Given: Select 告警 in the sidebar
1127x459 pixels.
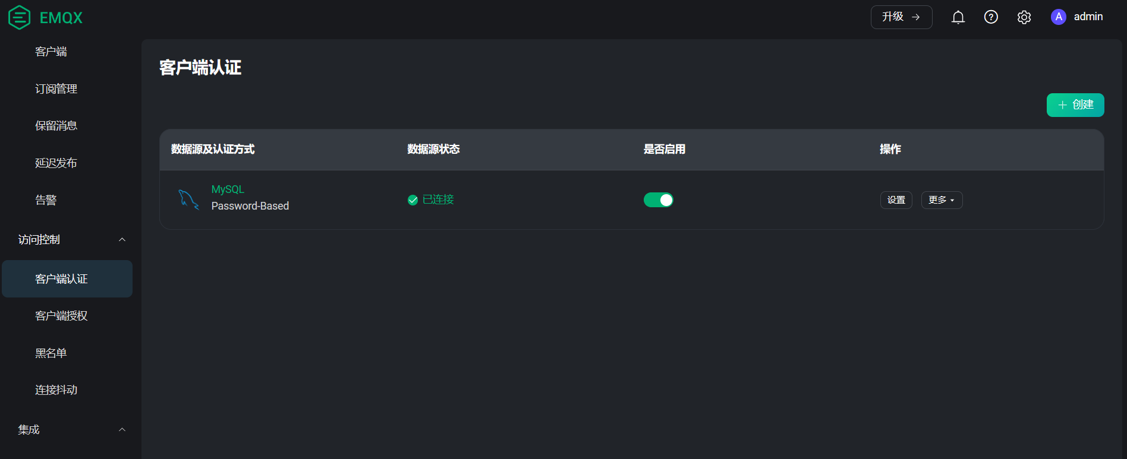Looking at the screenshot, I should [x=46, y=200].
